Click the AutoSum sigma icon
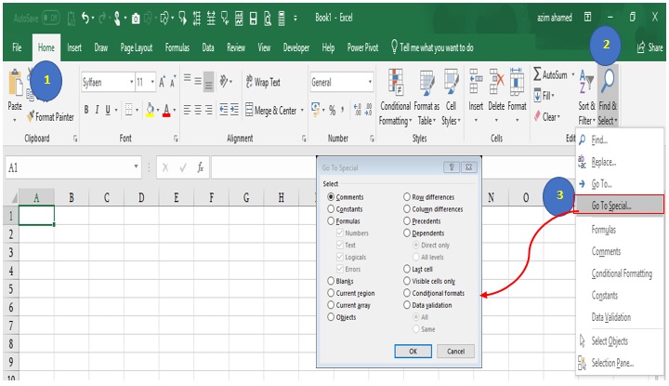The image size is (669, 386). pyautogui.click(x=537, y=74)
